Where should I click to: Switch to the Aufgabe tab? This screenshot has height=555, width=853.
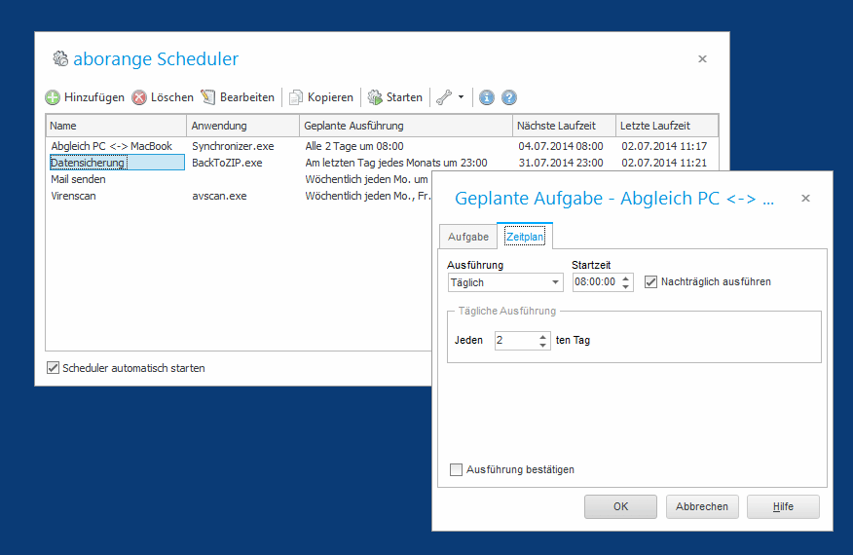click(468, 237)
